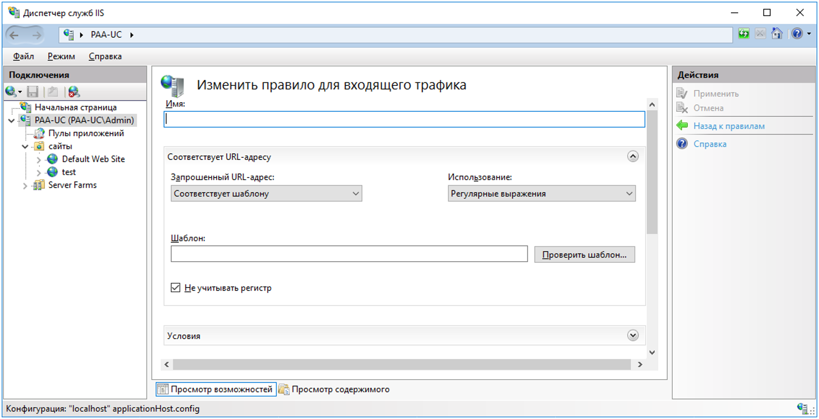Screen dimensions: 819x419
Task: Click the vertical scrollbar thumb
Action: click(652, 172)
